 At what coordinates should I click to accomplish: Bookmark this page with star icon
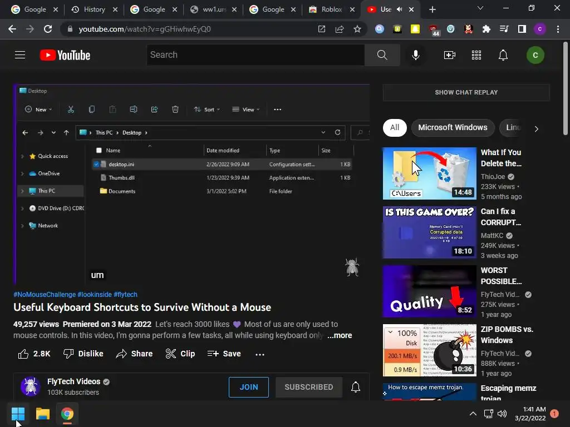[x=357, y=29]
